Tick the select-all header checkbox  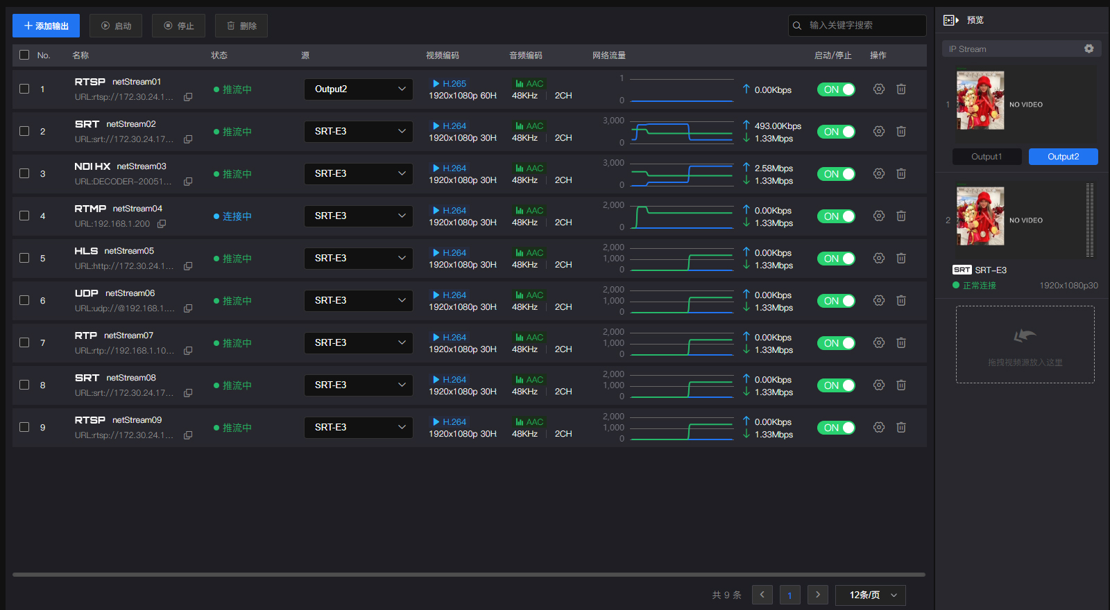[24, 55]
